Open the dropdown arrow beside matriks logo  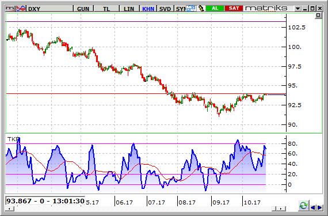coord(298,9)
